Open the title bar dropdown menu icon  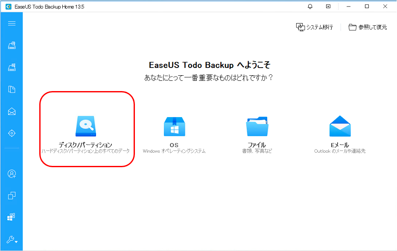tap(328, 6)
